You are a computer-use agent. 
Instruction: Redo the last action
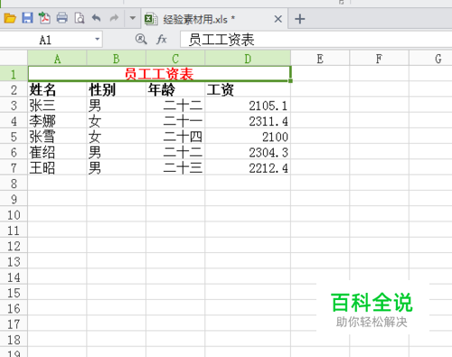(114, 18)
